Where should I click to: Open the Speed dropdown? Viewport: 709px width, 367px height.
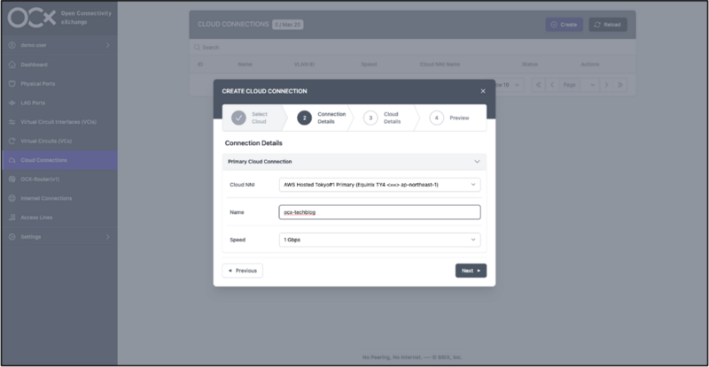pos(379,240)
